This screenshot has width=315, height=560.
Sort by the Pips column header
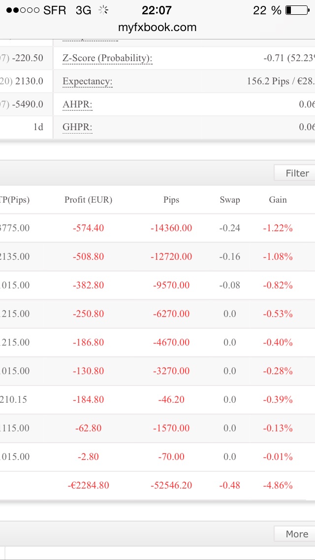click(171, 200)
